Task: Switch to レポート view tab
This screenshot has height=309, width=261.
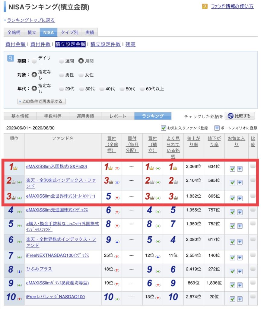Action: [118, 116]
